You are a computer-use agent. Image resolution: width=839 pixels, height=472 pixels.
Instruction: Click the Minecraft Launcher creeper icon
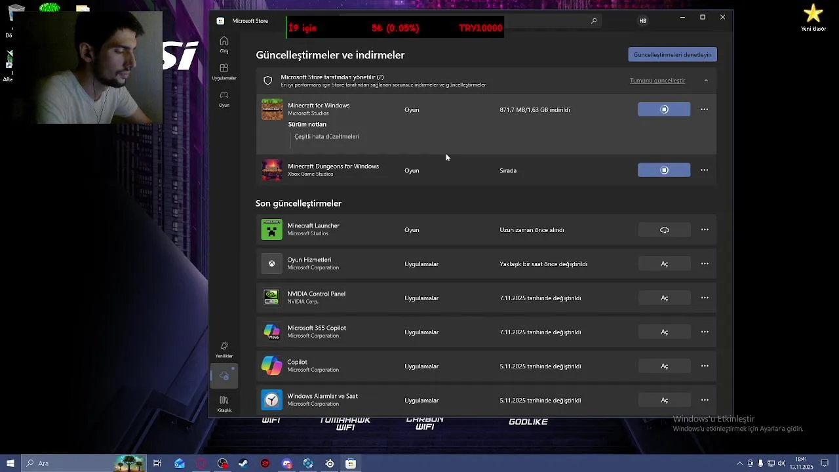coord(272,230)
